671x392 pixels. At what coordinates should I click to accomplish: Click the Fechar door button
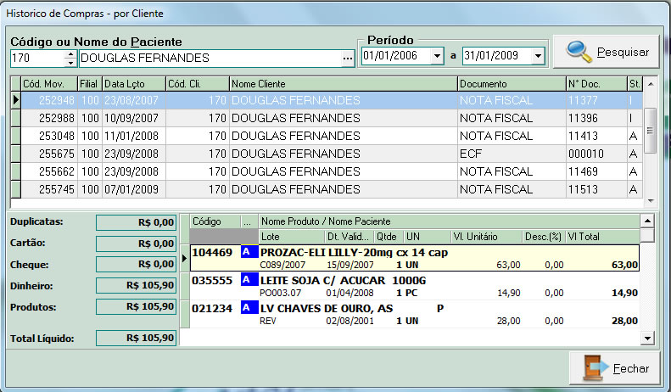coord(614,368)
